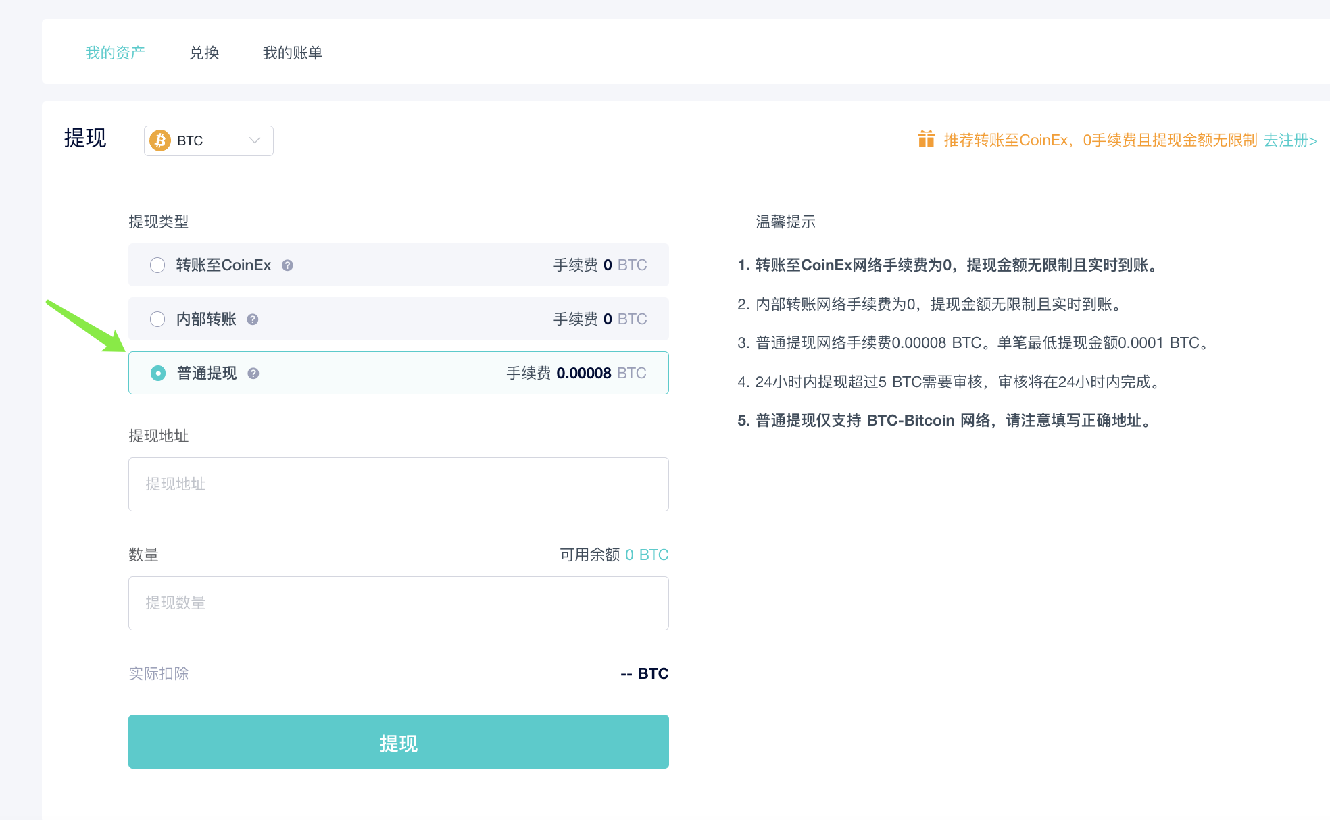Open the 我的账单 tab
Image resolution: width=1330 pixels, height=820 pixels.
tap(293, 53)
